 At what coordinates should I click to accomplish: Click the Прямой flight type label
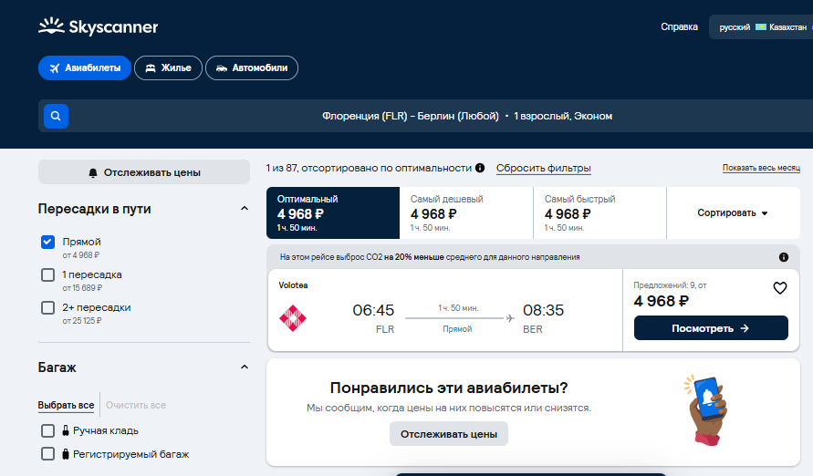point(457,329)
